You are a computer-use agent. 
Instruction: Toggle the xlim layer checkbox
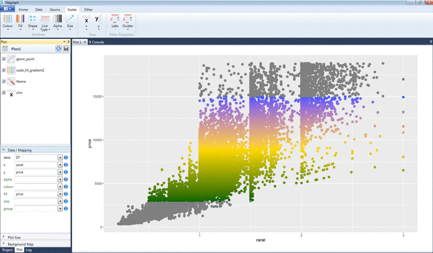coord(4,93)
